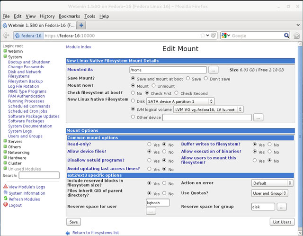Set Read-only to Yes
The width and height of the screenshot is (303, 236).
[x=149, y=145]
